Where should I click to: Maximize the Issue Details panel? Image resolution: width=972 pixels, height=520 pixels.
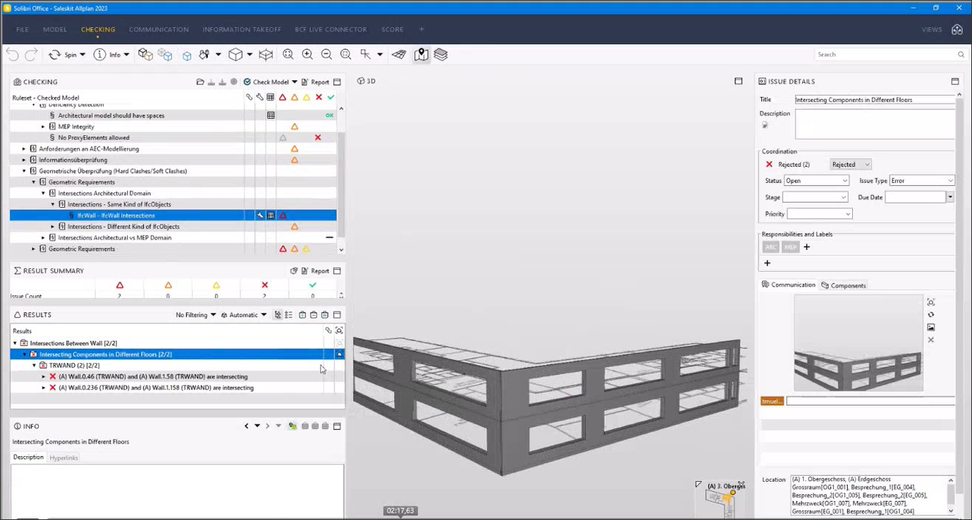(955, 82)
